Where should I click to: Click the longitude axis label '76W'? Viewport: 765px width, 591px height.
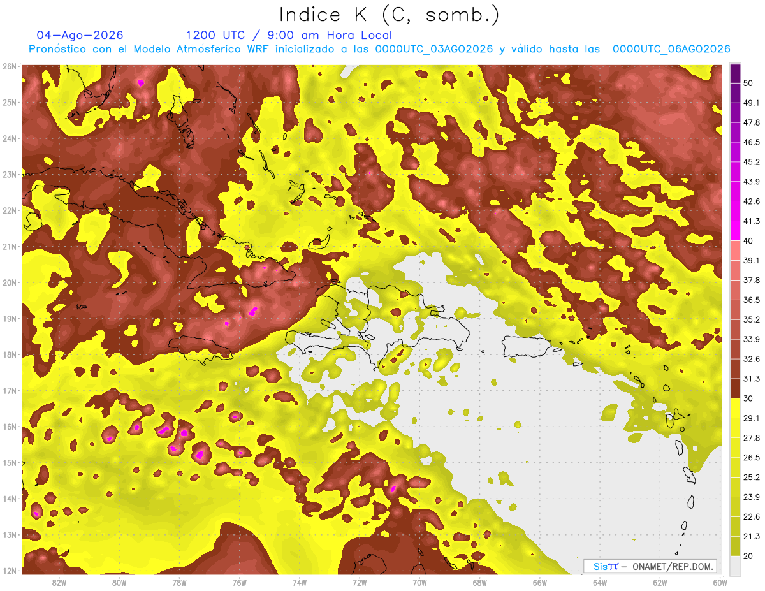pos(239,582)
